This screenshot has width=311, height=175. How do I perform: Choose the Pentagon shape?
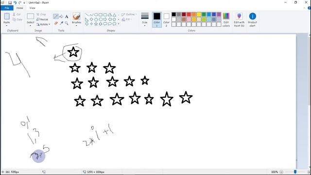[96, 19]
